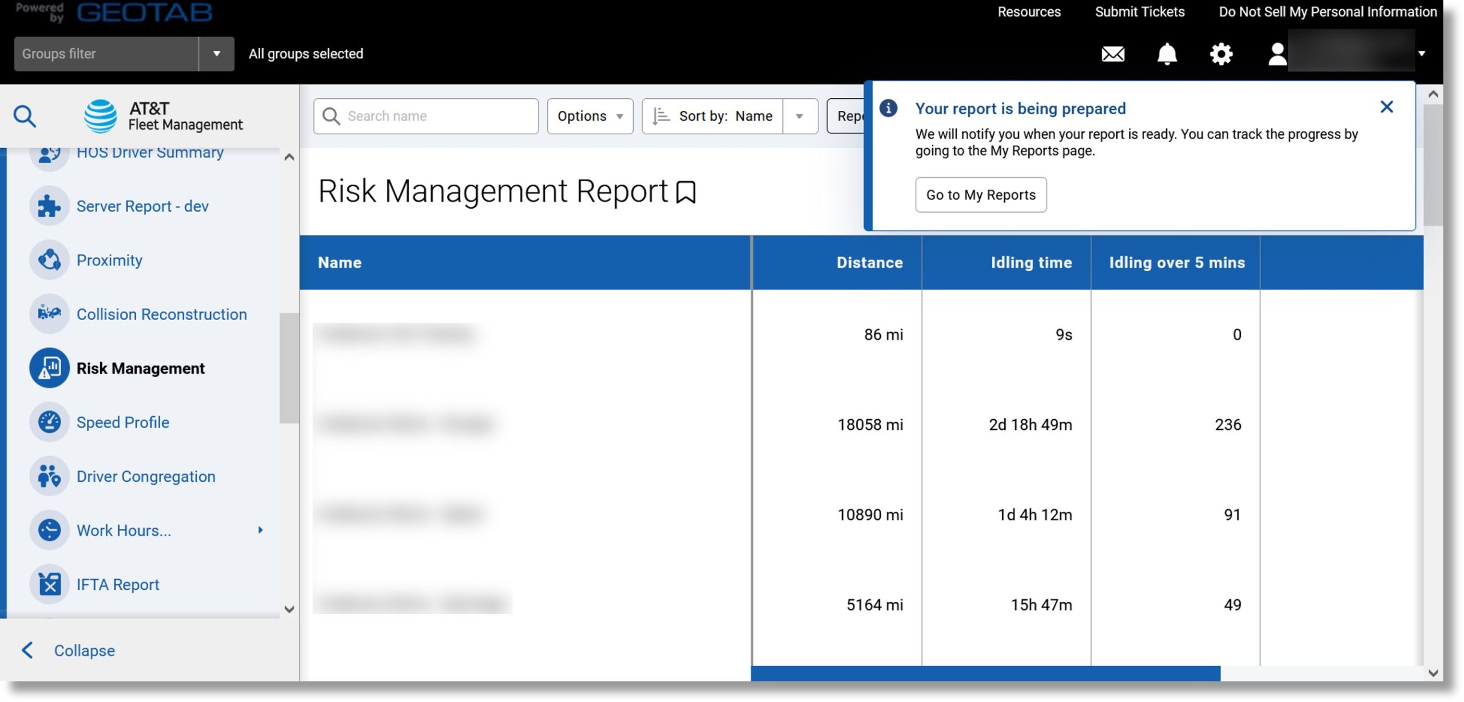Click Sort by: Name button

click(x=713, y=116)
